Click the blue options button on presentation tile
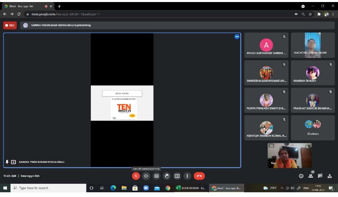 [x=237, y=36]
